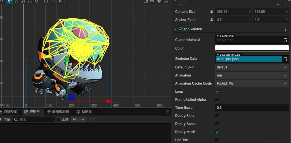This screenshot has height=143, width=291.
Task: Open scene gear settings
Action: tap(159, 1)
